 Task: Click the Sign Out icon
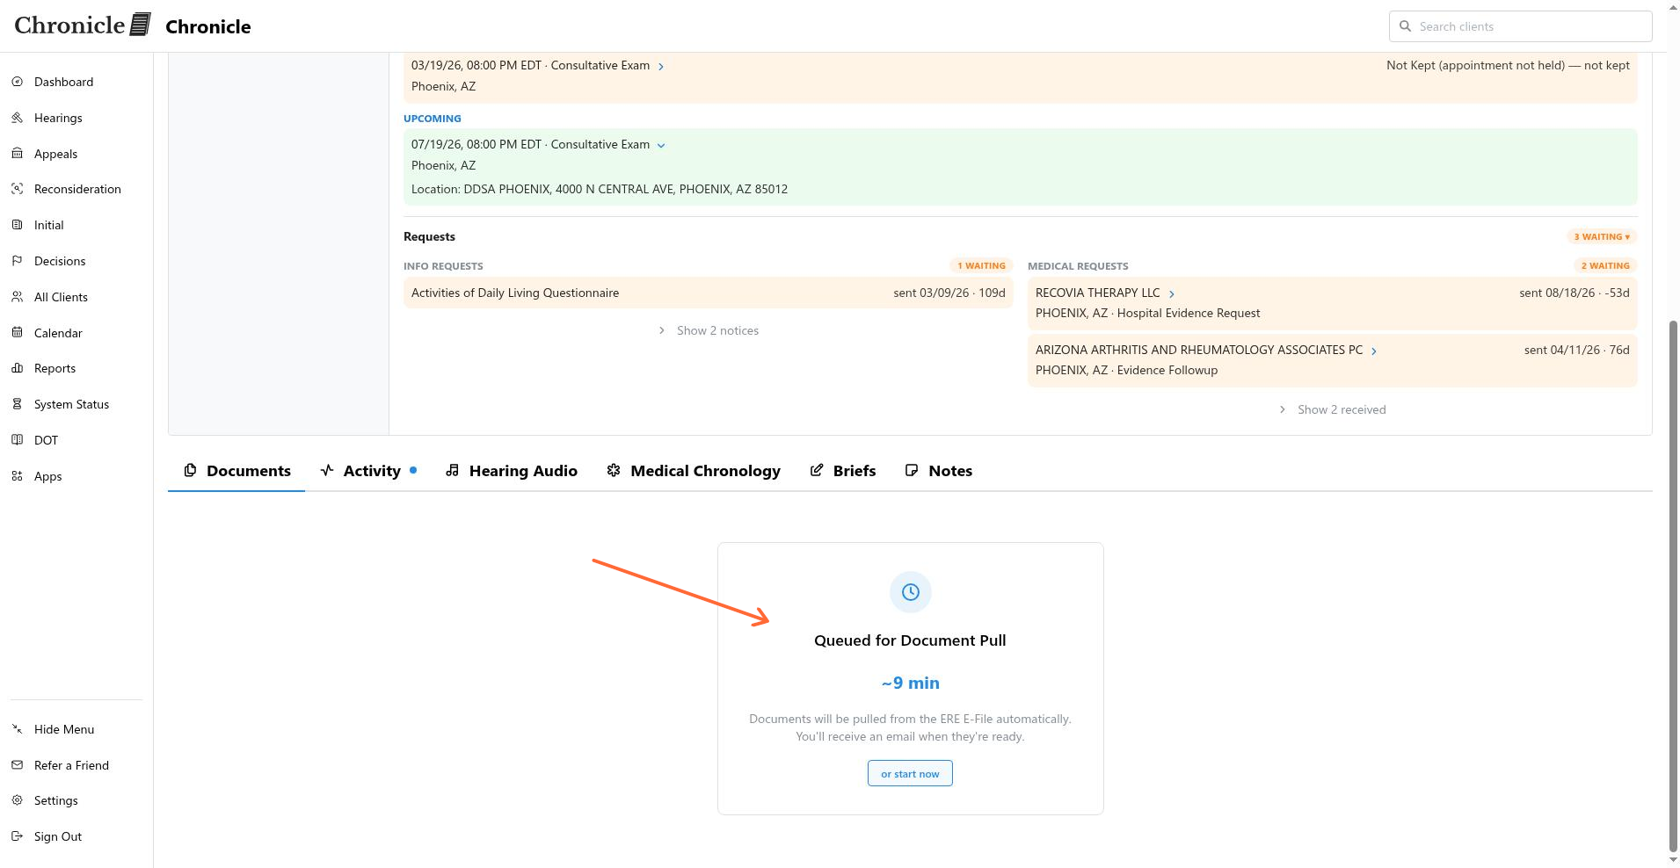[x=17, y=836]
